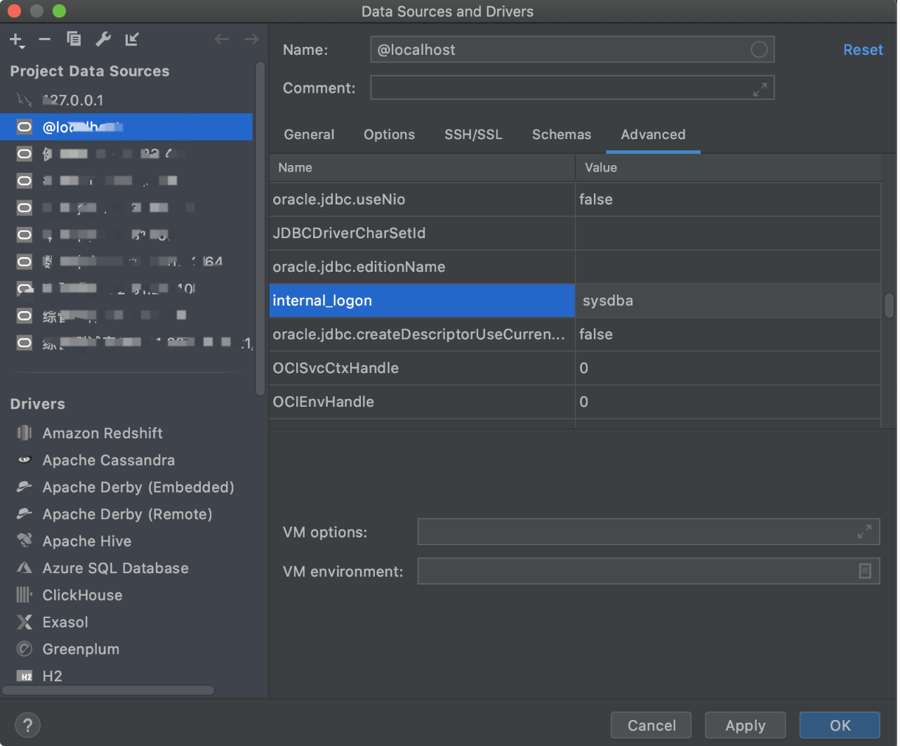
Task: Expand the VM options field
Action: 864,532
